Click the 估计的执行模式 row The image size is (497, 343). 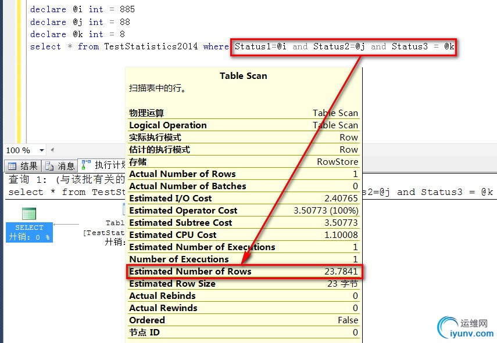coord(244,149)
